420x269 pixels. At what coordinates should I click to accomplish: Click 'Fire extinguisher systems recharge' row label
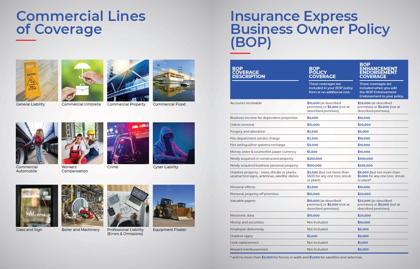(x=258, y=145)
